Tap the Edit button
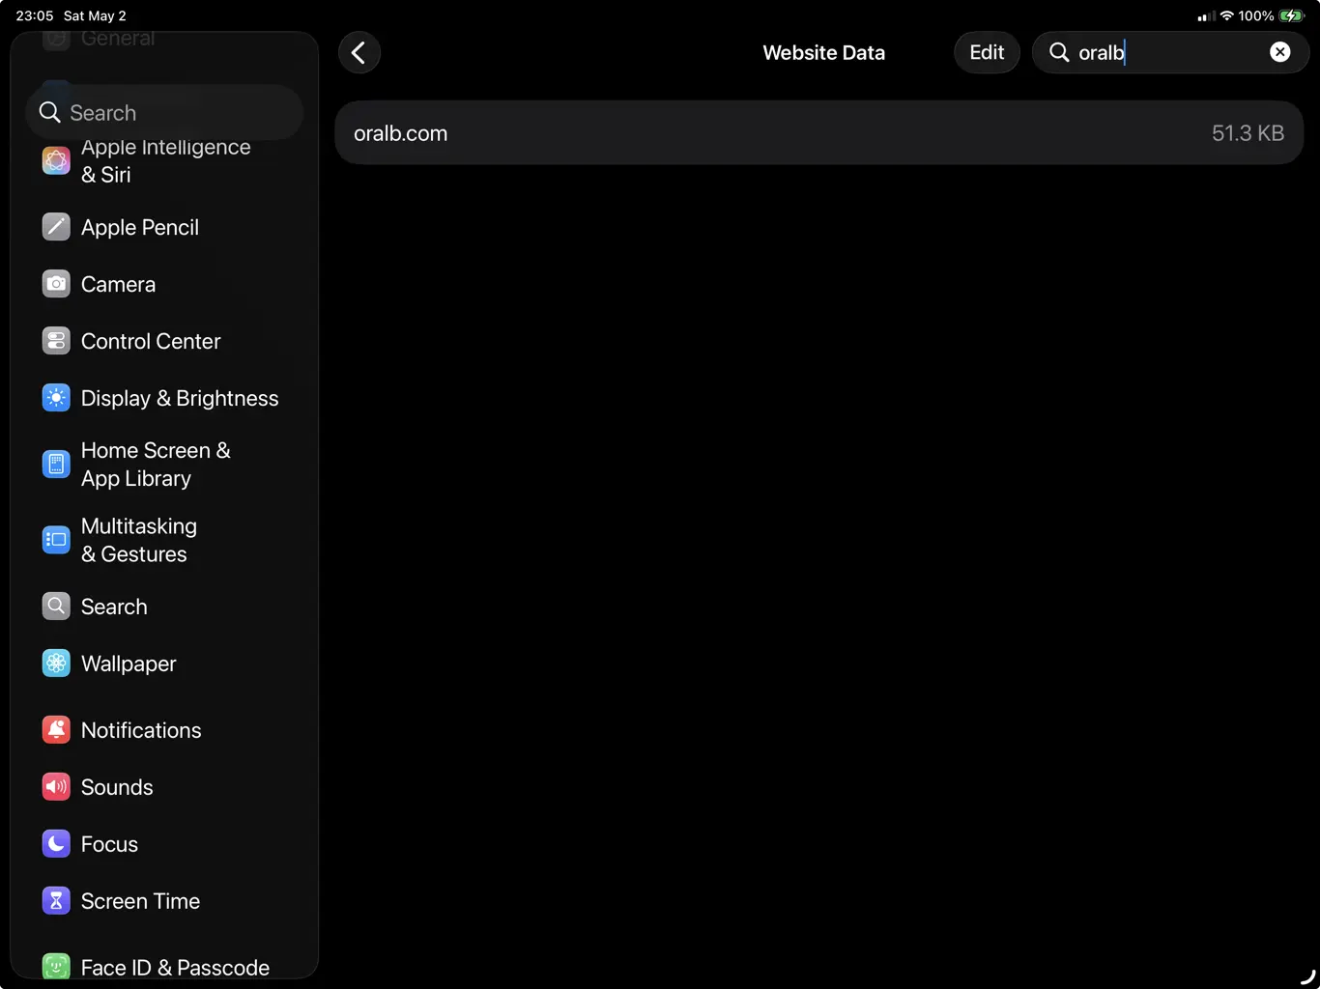Image resolution: width=1320 pixels, height=989 pixels. [x=987, y=52]
